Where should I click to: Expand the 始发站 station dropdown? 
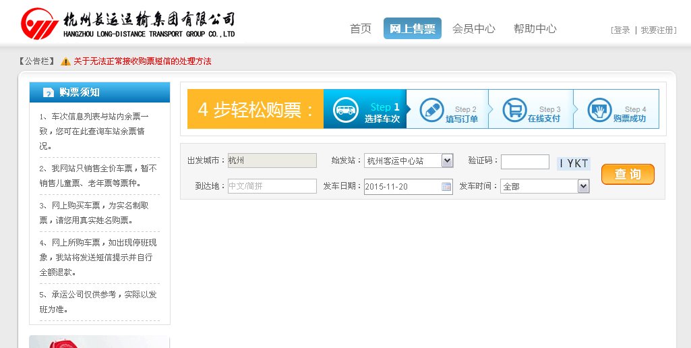coord(447,161)
